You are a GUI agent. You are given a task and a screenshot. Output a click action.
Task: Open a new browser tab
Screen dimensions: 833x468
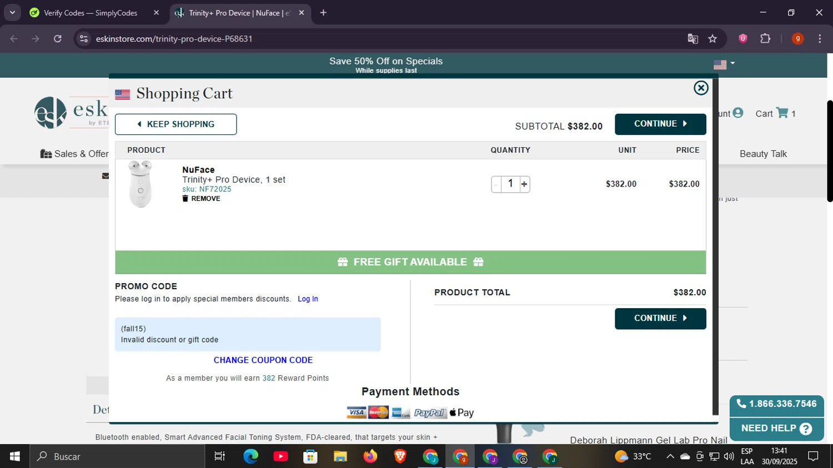pos(323,13)
